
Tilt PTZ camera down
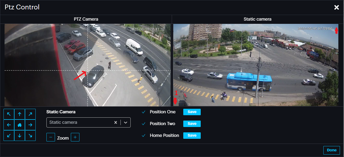20,136
